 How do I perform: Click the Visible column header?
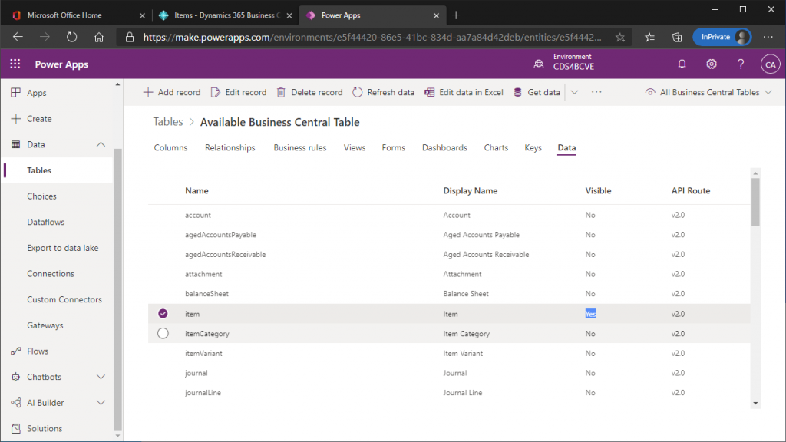click(598, 190)
